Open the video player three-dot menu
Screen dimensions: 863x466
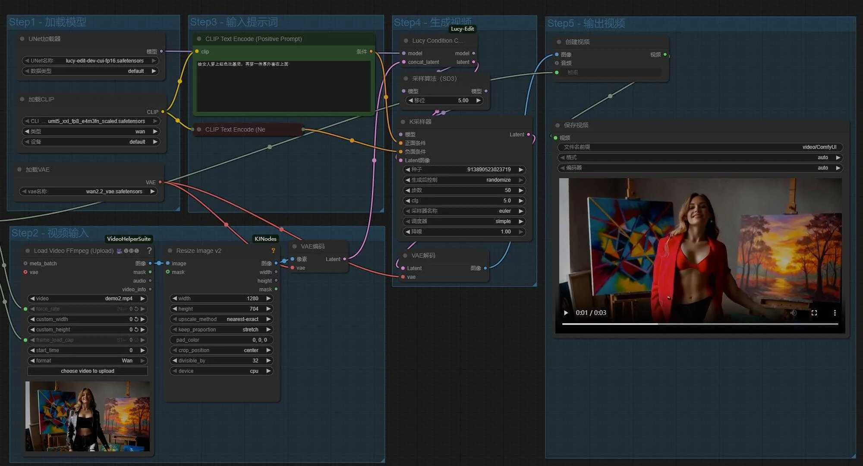click(835, 312)
